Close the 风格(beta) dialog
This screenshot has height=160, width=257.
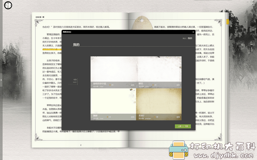[x=193, y=32]
